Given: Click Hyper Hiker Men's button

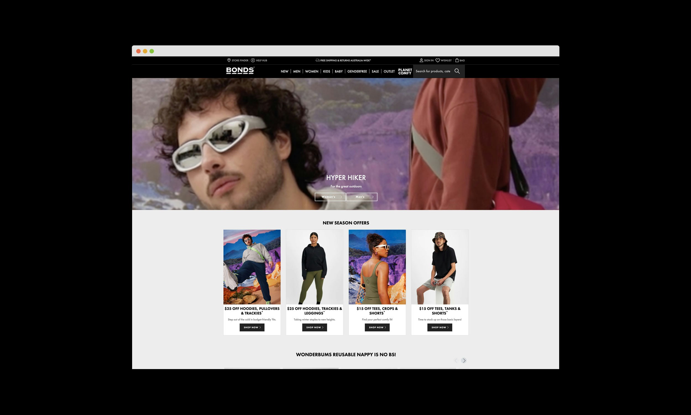Looking at the screenshot, I should pos(362,197).
